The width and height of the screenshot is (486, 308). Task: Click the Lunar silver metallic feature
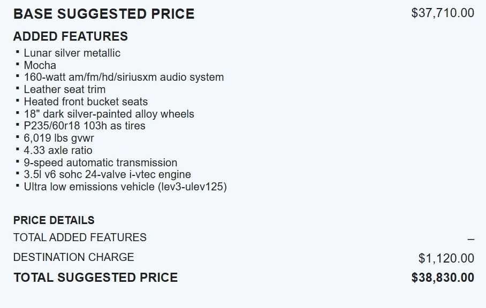(72, 53)
